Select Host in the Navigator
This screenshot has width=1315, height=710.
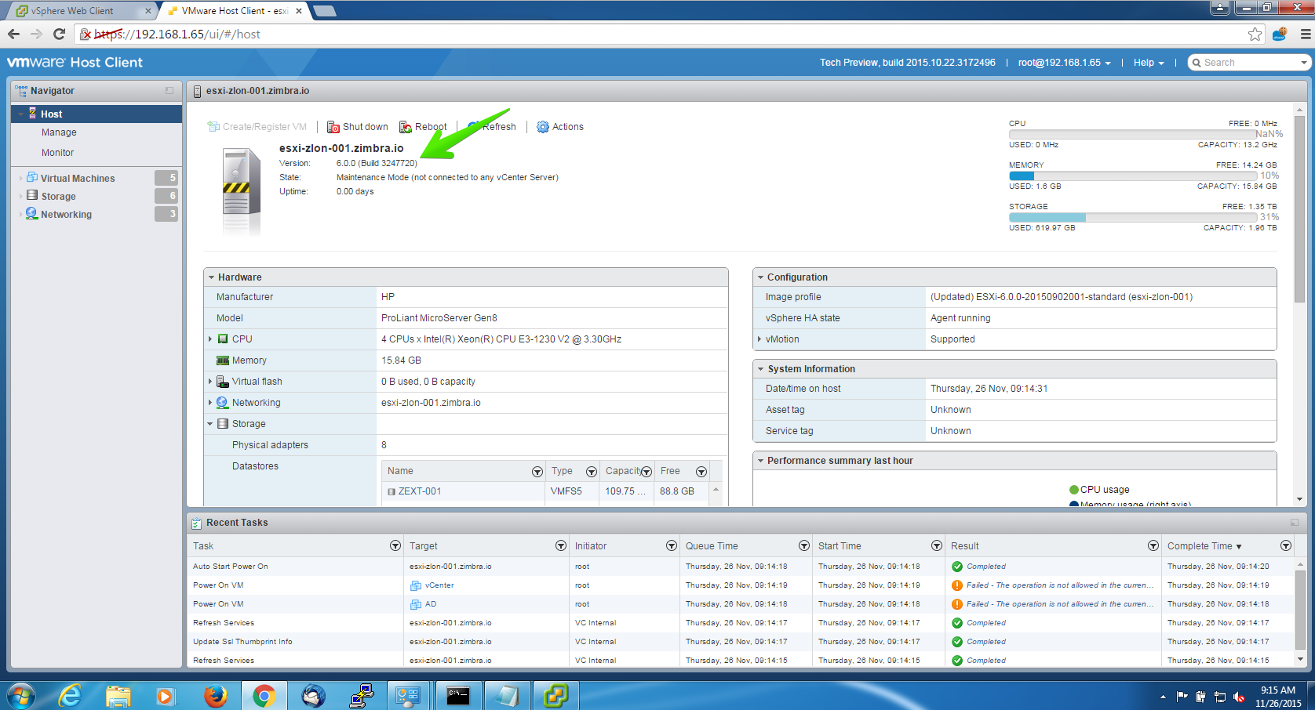(x=97, y=114)
